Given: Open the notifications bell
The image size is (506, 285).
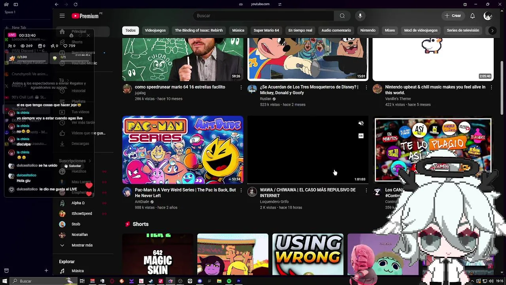Looking at the screenshot, I should click(472, 16).
